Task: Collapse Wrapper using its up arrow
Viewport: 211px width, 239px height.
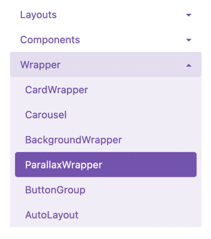Action: [x=189, y=65]
